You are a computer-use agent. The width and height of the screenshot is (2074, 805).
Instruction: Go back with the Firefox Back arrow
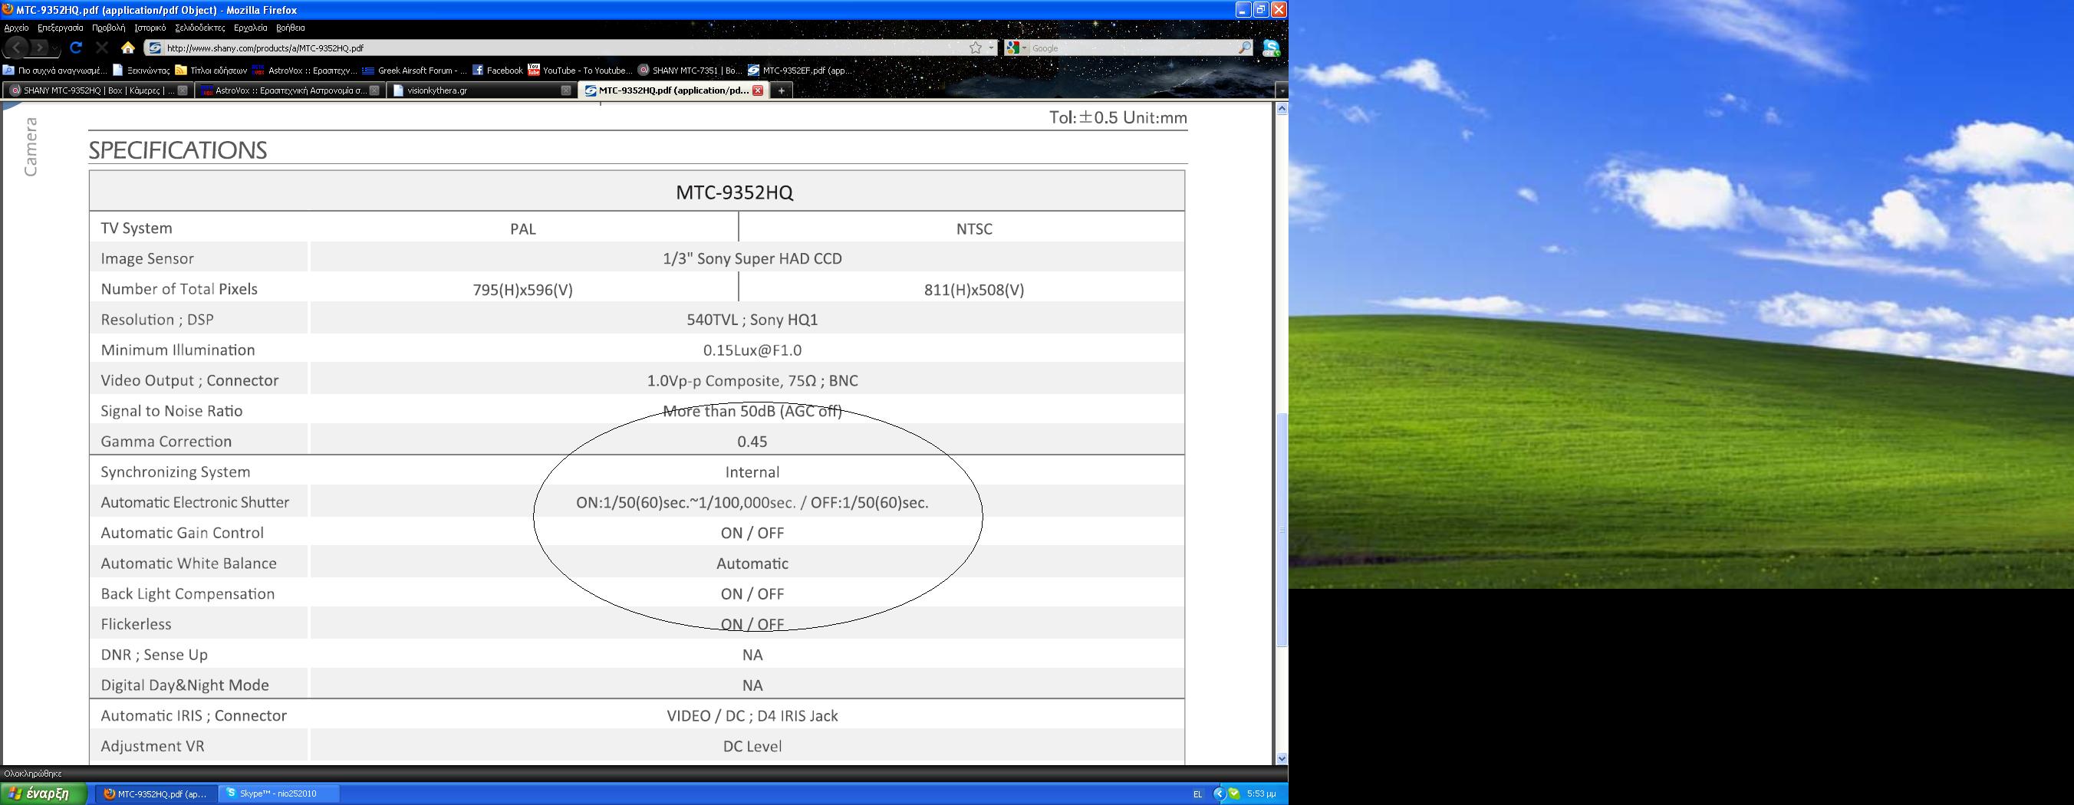(17, 48)
